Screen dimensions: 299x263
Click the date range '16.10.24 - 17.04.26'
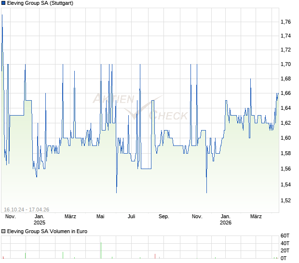(27, 210)
